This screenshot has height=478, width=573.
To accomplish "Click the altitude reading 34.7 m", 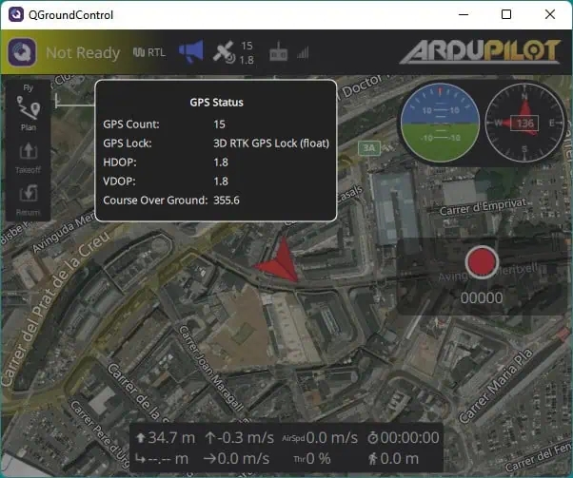I will pyautogui.click(x=166, y=437).
